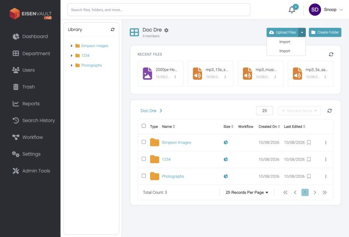The height and width of the screenshot is (237, 349).
Task: Focus the search files and folders field
Action: coord(159,10)
